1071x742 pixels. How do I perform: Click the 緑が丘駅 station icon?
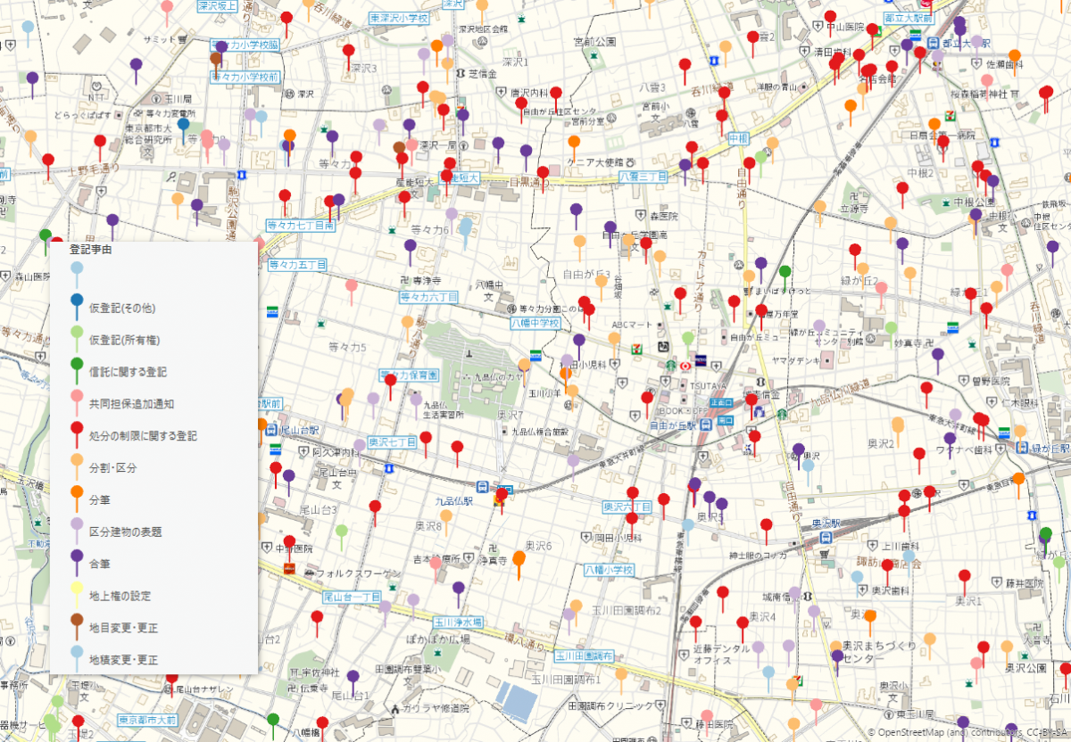pyautogui.click(x=1024, y=448)
